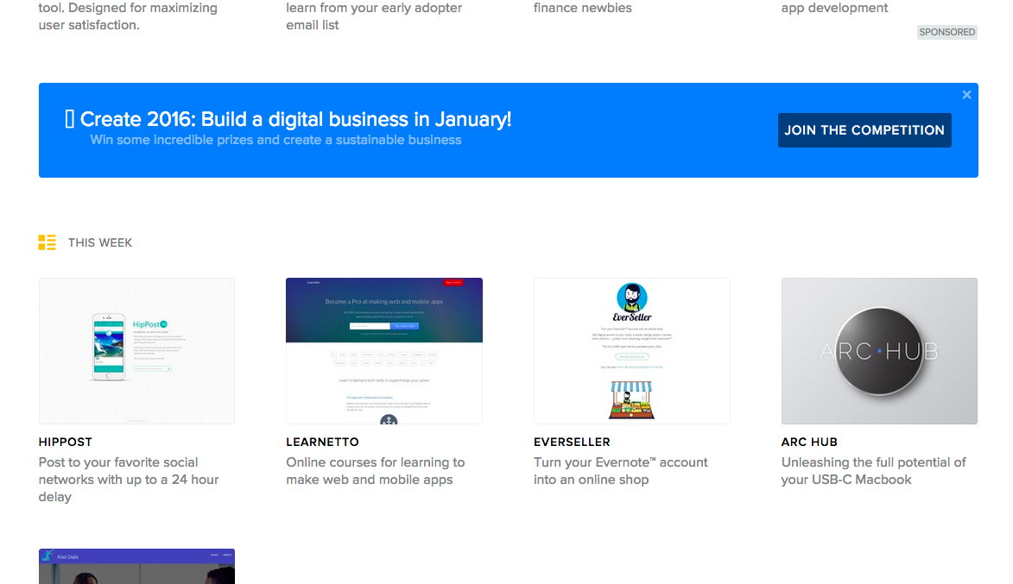The width and height of the screenshot is (1013, 584).
Task: Close the blue Create 2016 banner
Action: click(966, 95)
